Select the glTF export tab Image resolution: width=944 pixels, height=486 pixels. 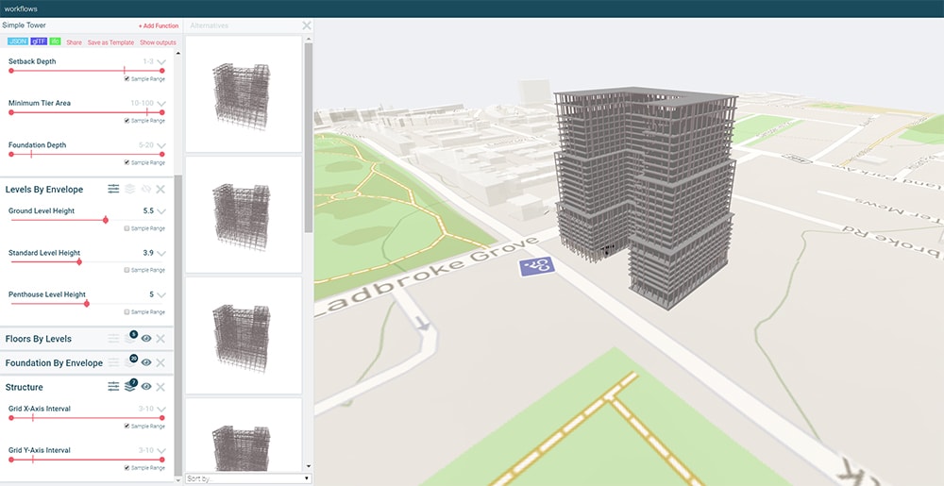click(x=39, y=42)
